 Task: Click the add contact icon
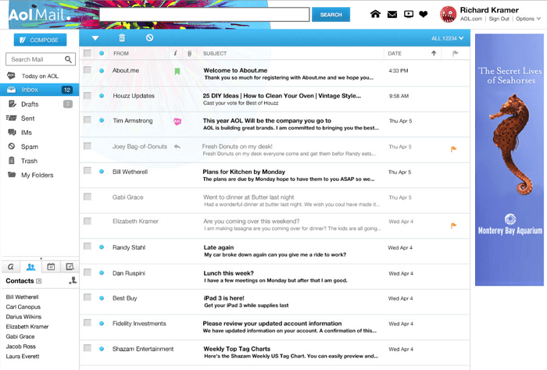pos(73,281)
